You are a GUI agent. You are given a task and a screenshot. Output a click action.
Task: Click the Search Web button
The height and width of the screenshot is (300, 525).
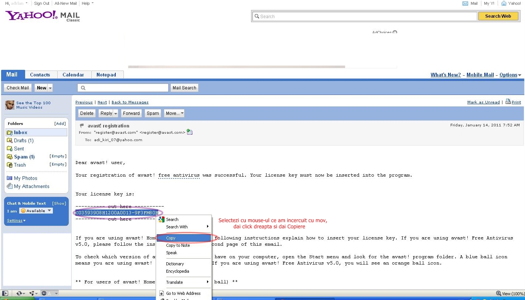tap(498, 16)
